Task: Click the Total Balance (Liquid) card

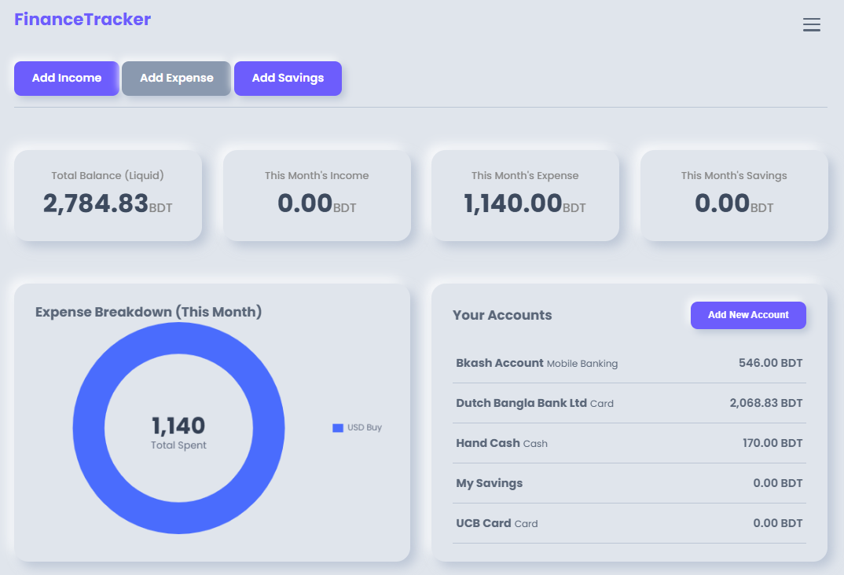Action: pyautogui.click(x=108, y=195)
